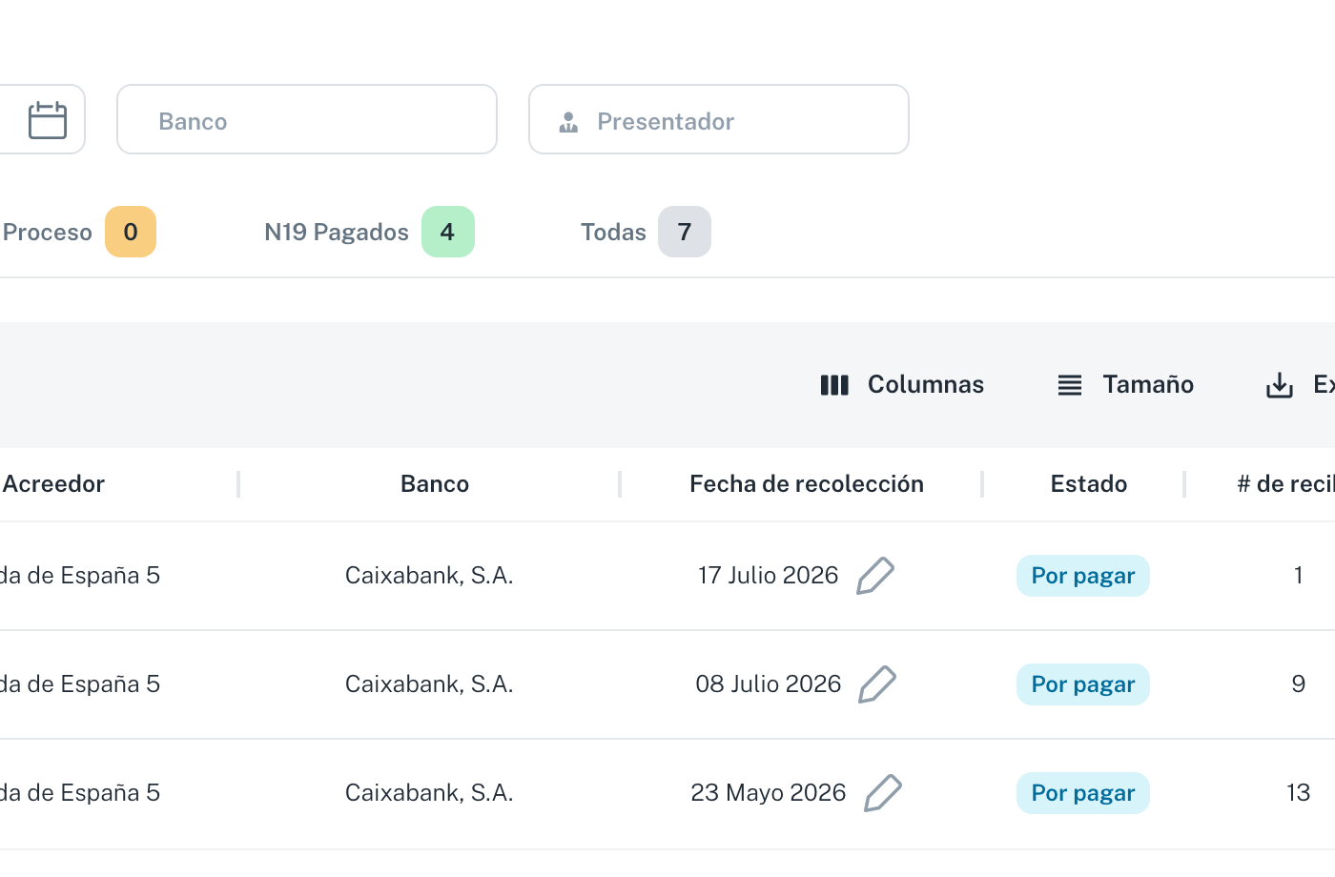Click Por pagar badge for 17 Julio 2026
This screenshot has height=877, width=1335.
tap(1083, 576)
